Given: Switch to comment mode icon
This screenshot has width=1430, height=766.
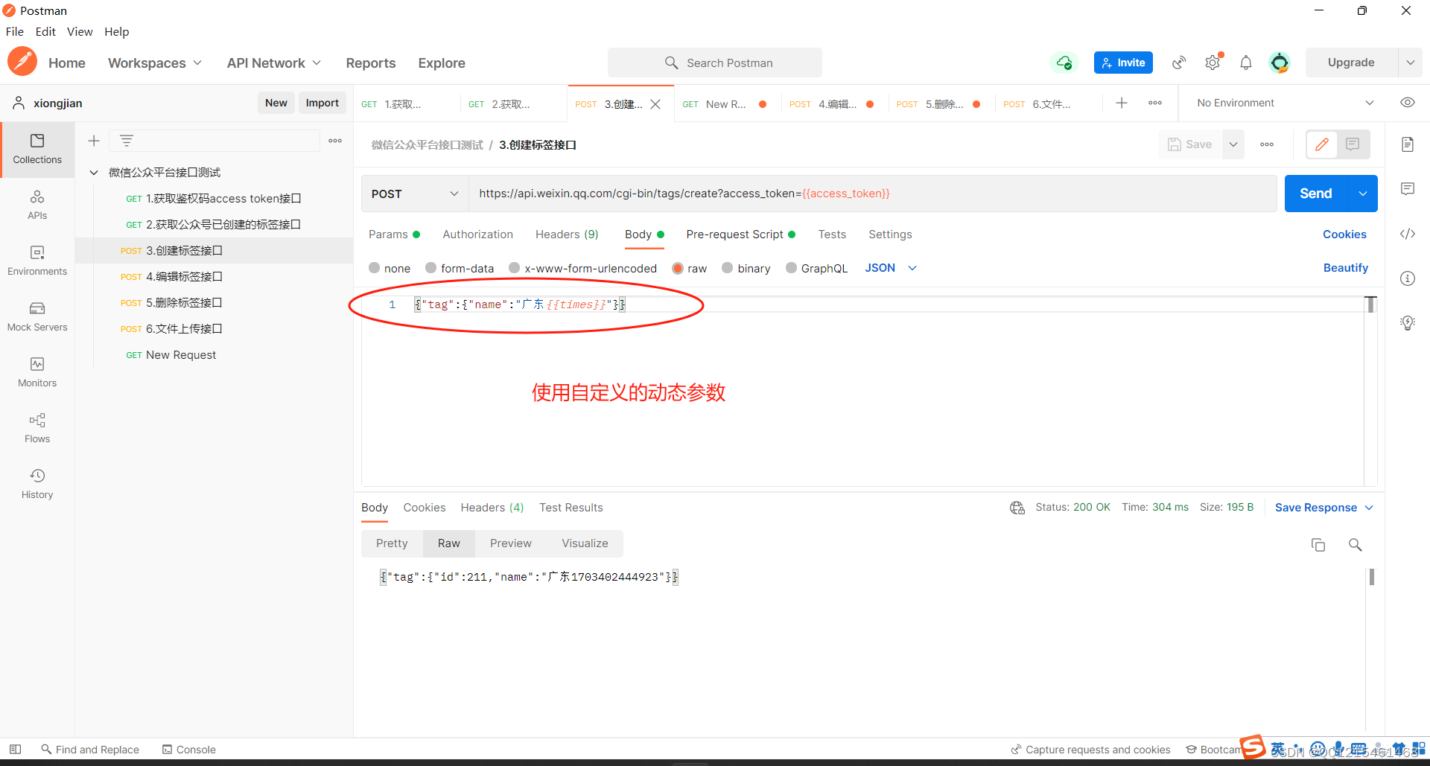Looking at the screenshot, I should click(x=1353, y=144).
